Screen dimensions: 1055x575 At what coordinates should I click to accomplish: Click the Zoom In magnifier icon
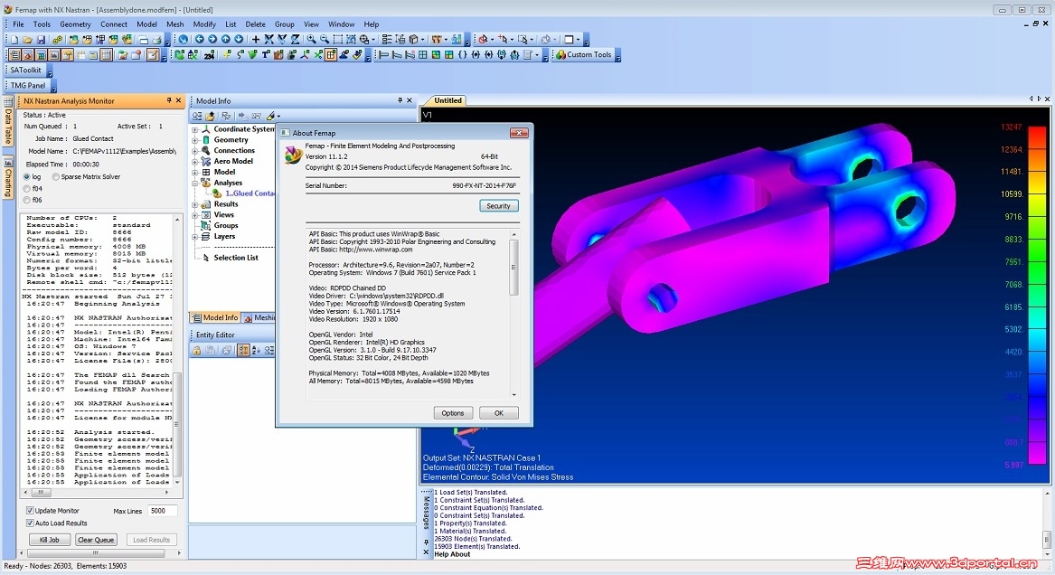pos(311,40)
